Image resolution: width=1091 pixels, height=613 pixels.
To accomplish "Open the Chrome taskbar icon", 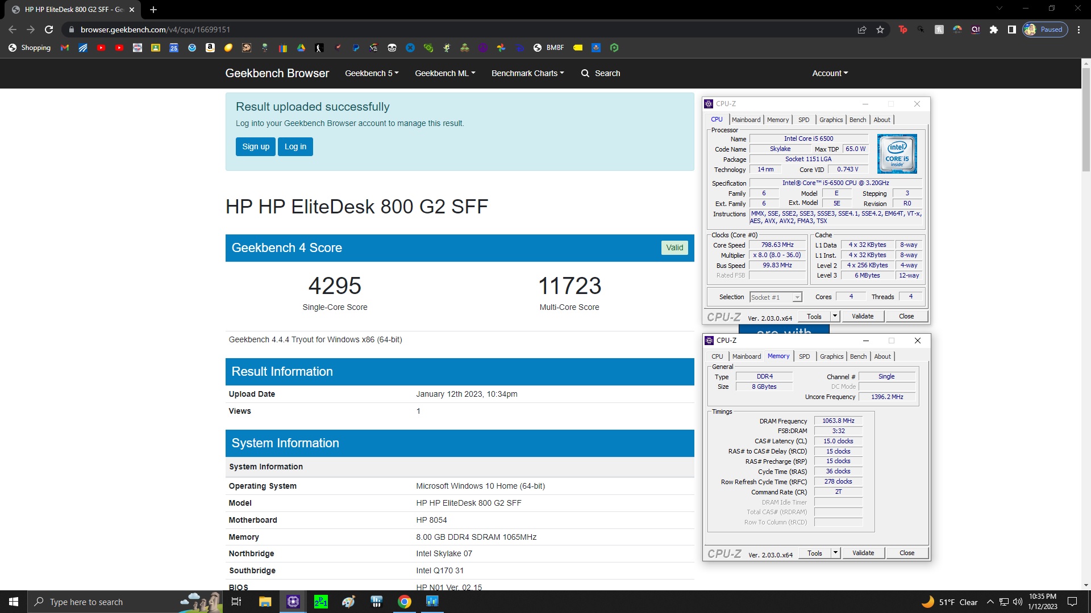I will point(405,602).
